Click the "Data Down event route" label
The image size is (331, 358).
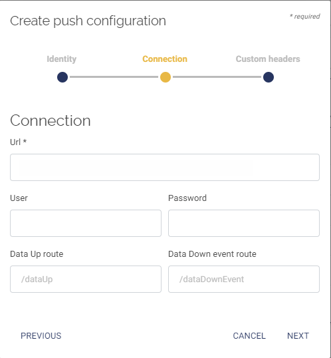[212, 254]
